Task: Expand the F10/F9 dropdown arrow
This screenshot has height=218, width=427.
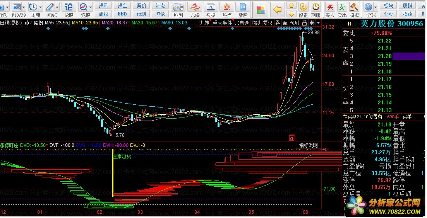Action: pos(24,7)
